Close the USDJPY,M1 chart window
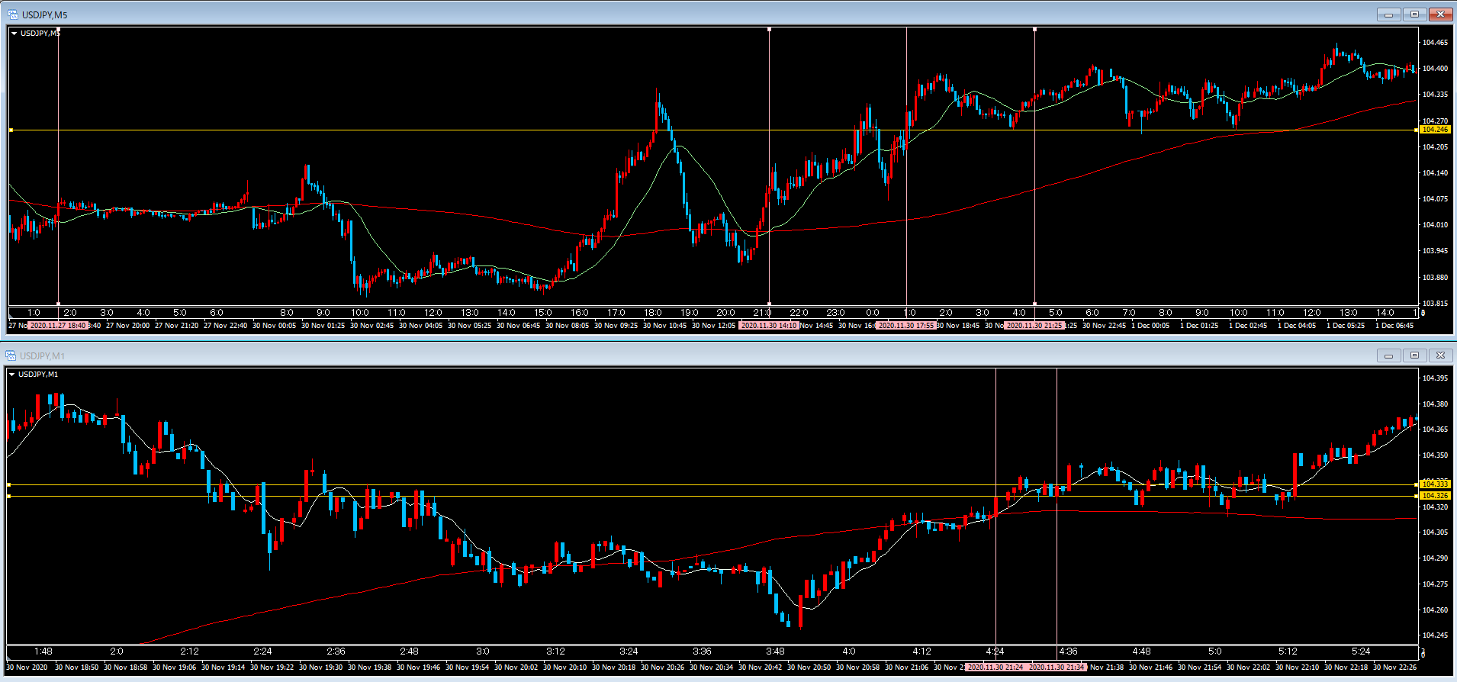 point(1440,355)
